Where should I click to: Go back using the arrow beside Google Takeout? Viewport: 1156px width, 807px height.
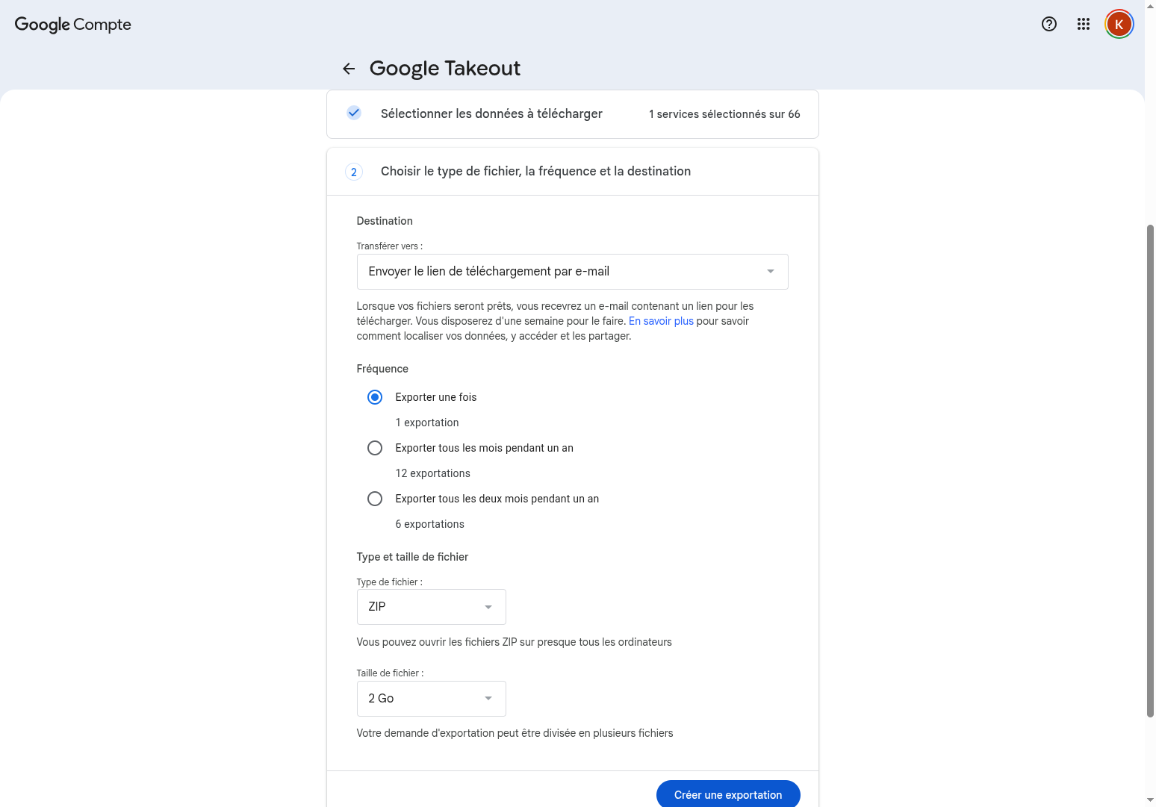349,69
